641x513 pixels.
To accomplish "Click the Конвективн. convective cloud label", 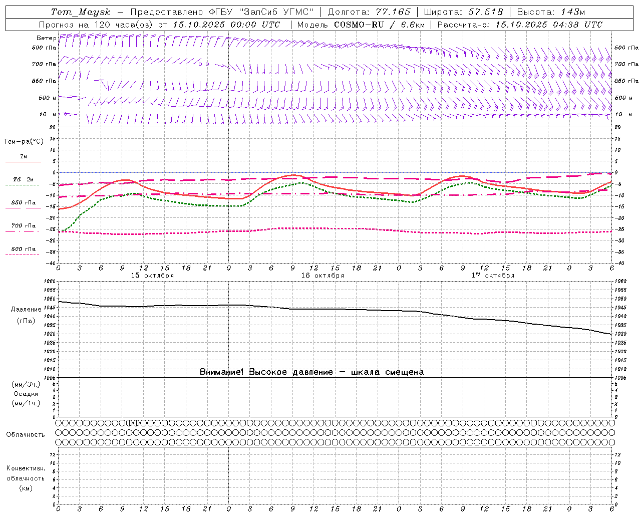I will coord(26,468).
